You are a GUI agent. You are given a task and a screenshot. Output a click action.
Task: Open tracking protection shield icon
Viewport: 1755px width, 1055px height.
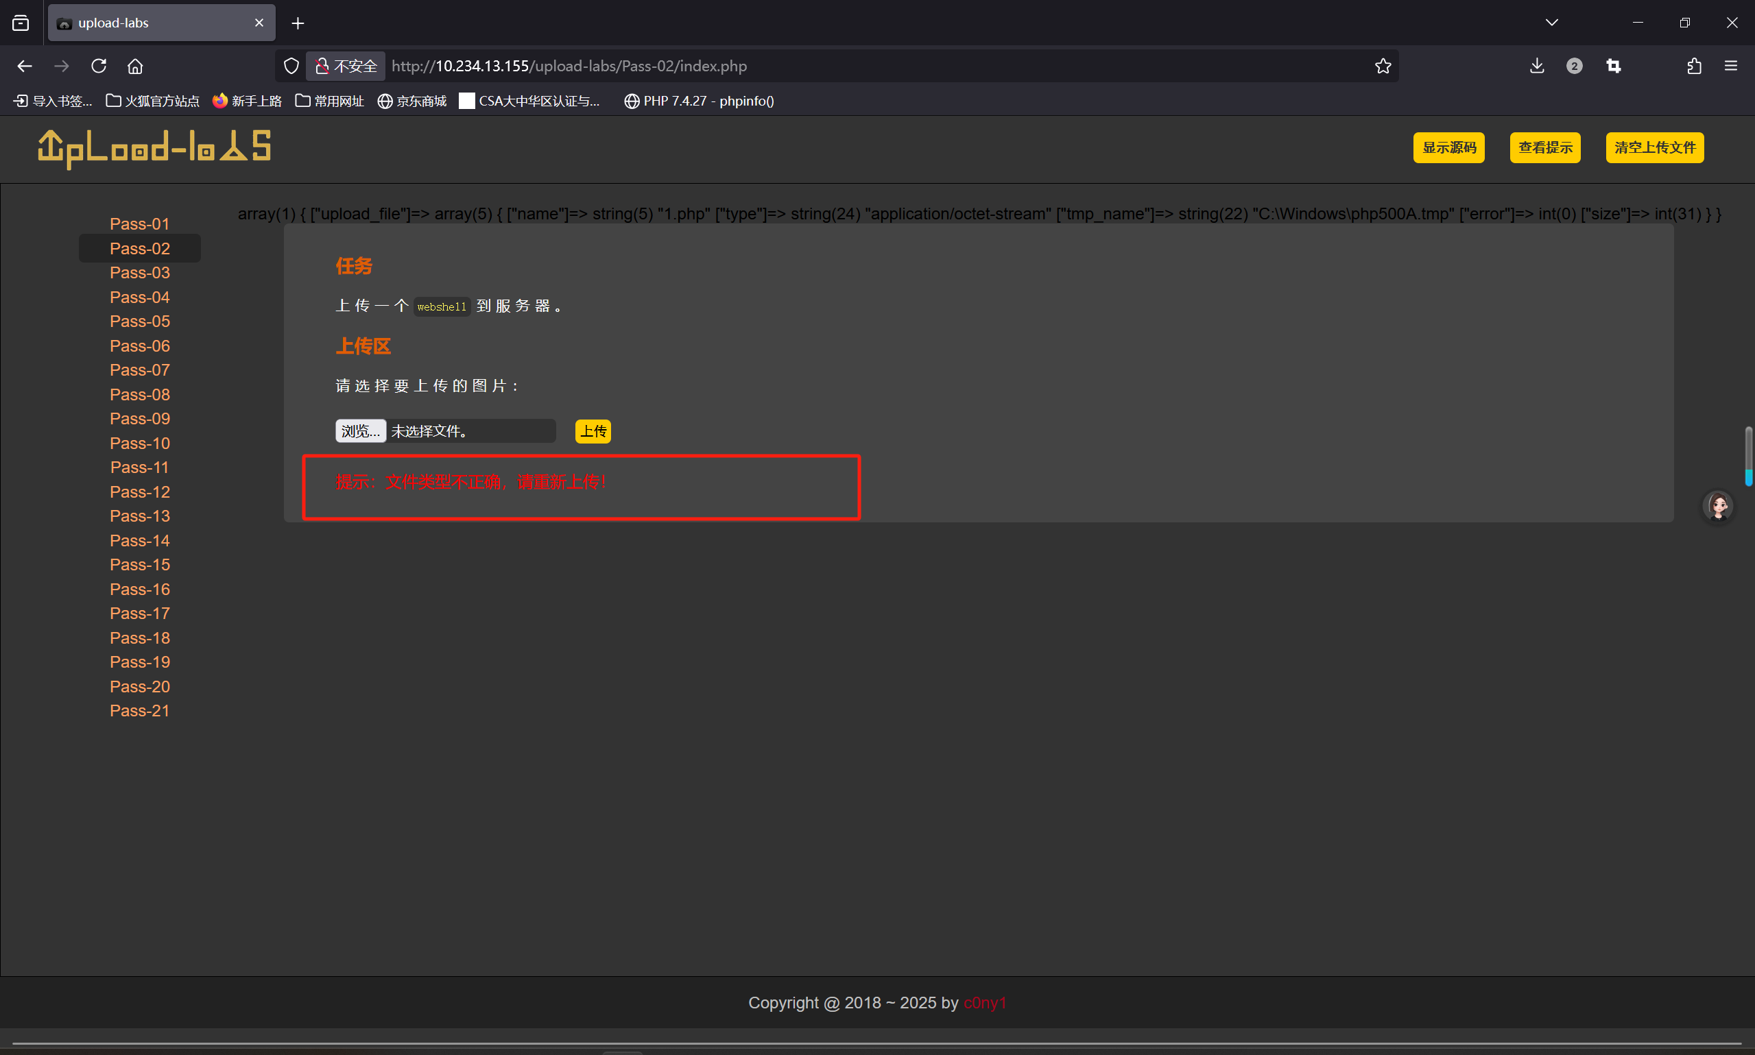(x=291, y=66)
